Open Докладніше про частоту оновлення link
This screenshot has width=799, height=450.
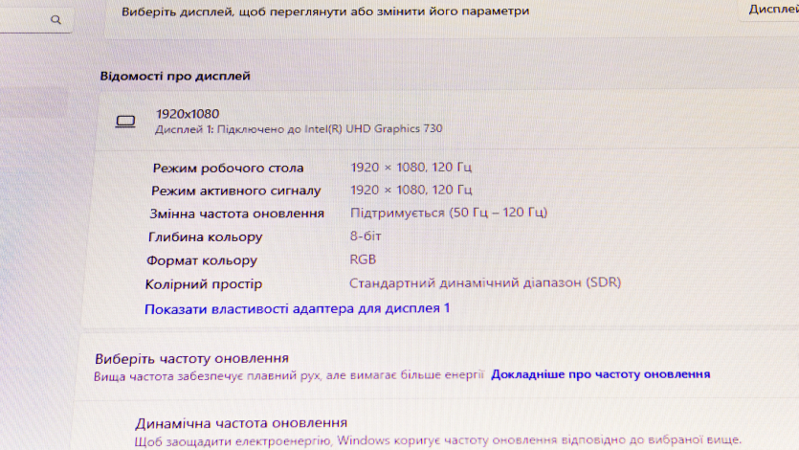600,375
